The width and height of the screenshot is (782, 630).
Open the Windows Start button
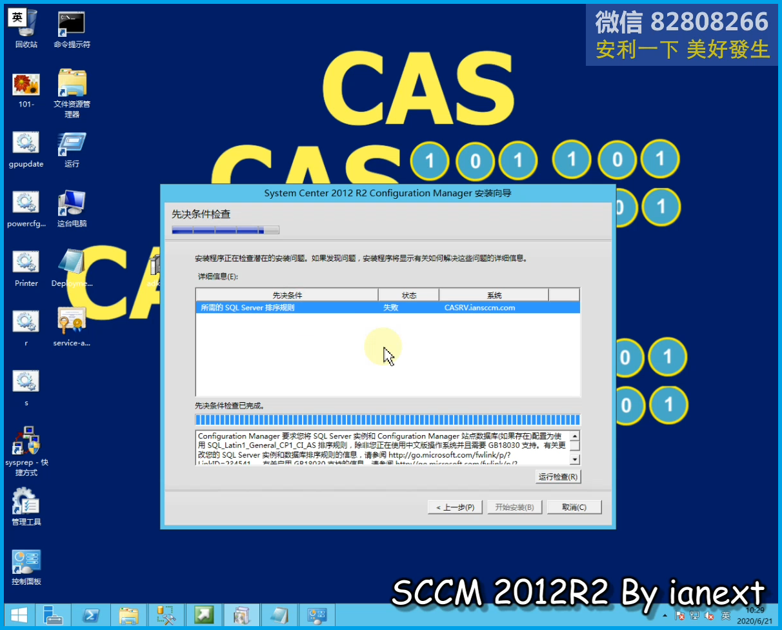click(x=18, y=615)
